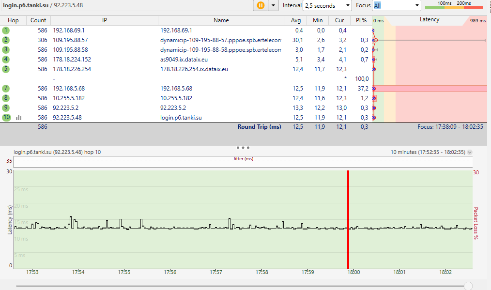Sort by the Avg column header
This screenshot has height=290, width=491.
[x=296, y=20]
